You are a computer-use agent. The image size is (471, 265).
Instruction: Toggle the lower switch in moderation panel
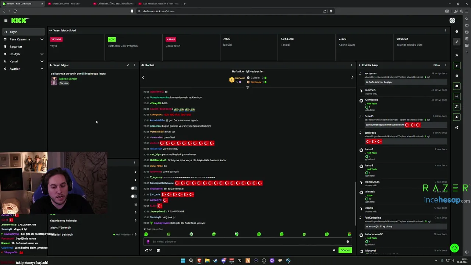pos(134,196)
